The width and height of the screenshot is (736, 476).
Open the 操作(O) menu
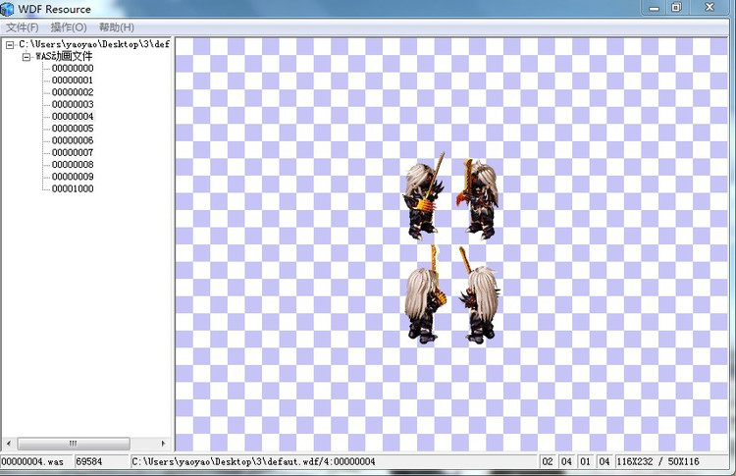point(68,27)
